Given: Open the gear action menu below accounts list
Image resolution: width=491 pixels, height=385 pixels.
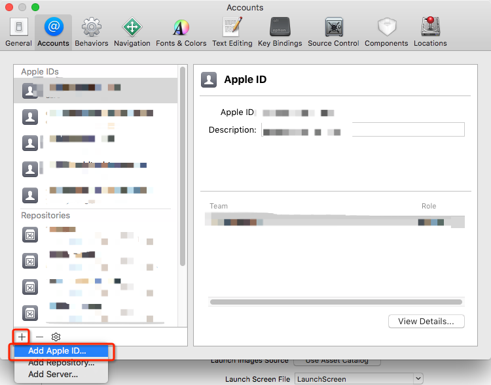Looking at the screenshot, I should pos(56,337).
